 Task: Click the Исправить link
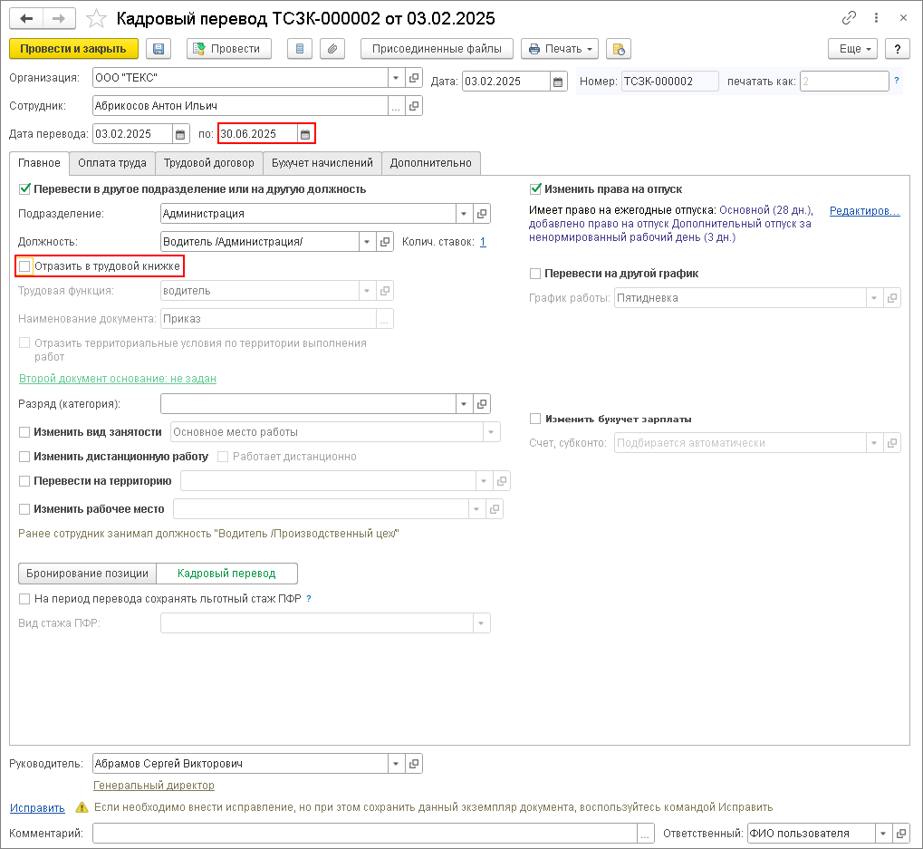[x=37, y=808]
